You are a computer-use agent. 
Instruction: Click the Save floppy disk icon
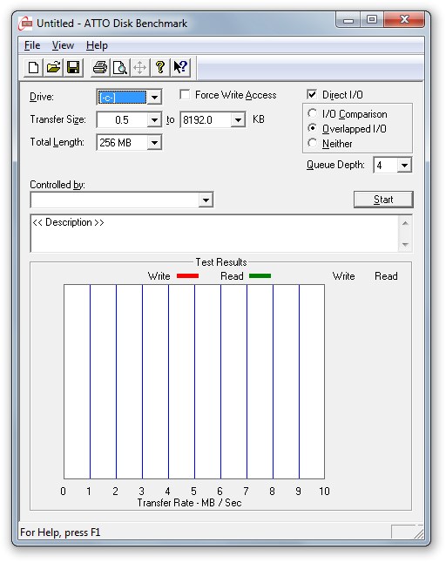pyautogui.click(x=73, y=67)
